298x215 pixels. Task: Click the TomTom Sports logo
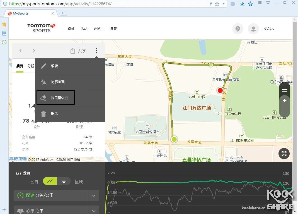41,28
